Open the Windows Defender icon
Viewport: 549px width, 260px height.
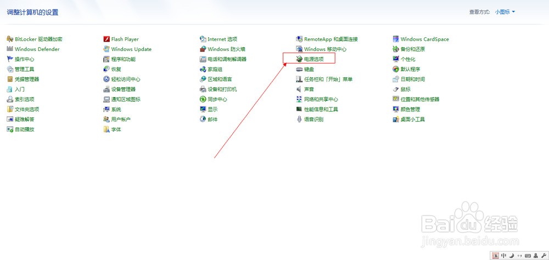click(x=10, y=49)
